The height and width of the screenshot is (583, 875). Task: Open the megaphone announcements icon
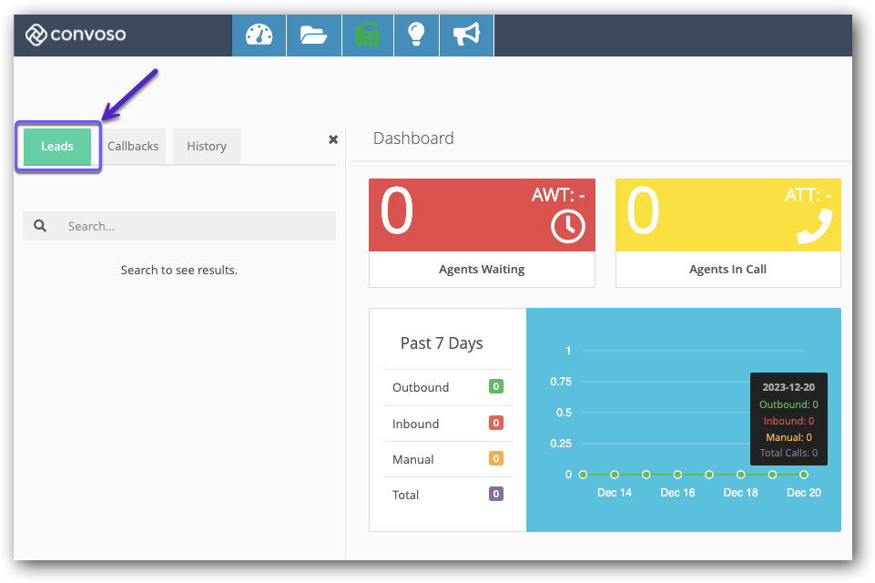pyautogui.click(x=466, y=36)
